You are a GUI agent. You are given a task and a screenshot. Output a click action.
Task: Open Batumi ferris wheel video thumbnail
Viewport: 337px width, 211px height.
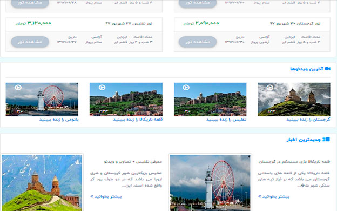pyautogui.click(x=42, y=100)
